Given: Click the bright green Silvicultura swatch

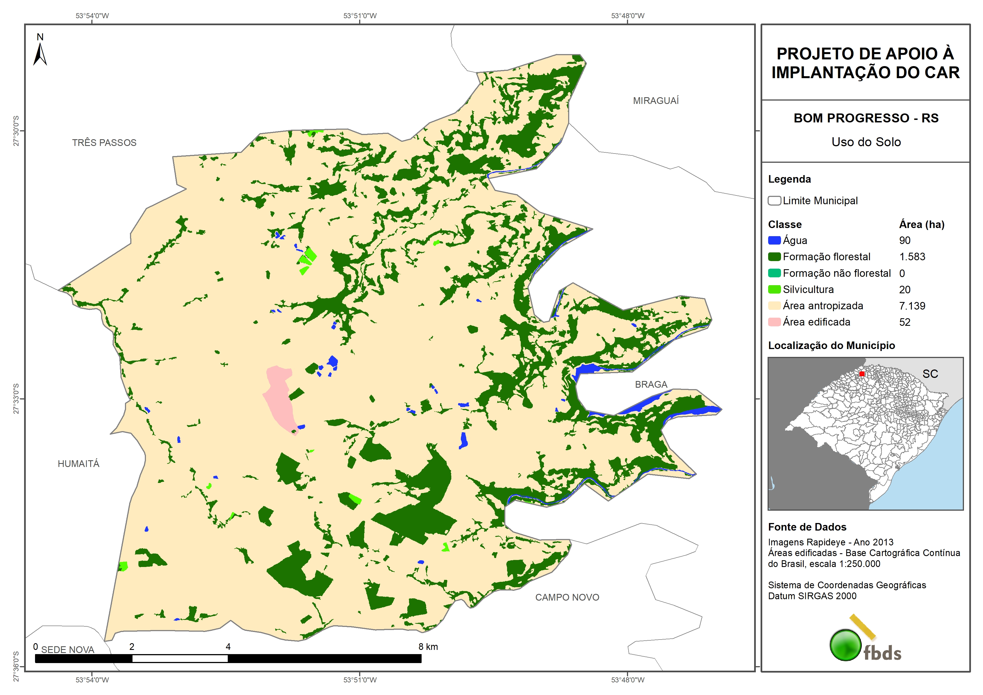Looking at the screenshot, I should pos(774,289).
